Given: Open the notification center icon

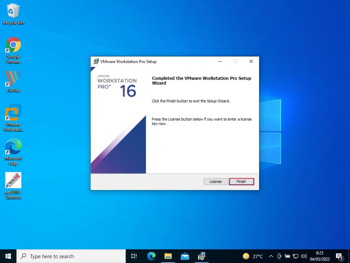Looking at the screenshot, I should (339, 256).
